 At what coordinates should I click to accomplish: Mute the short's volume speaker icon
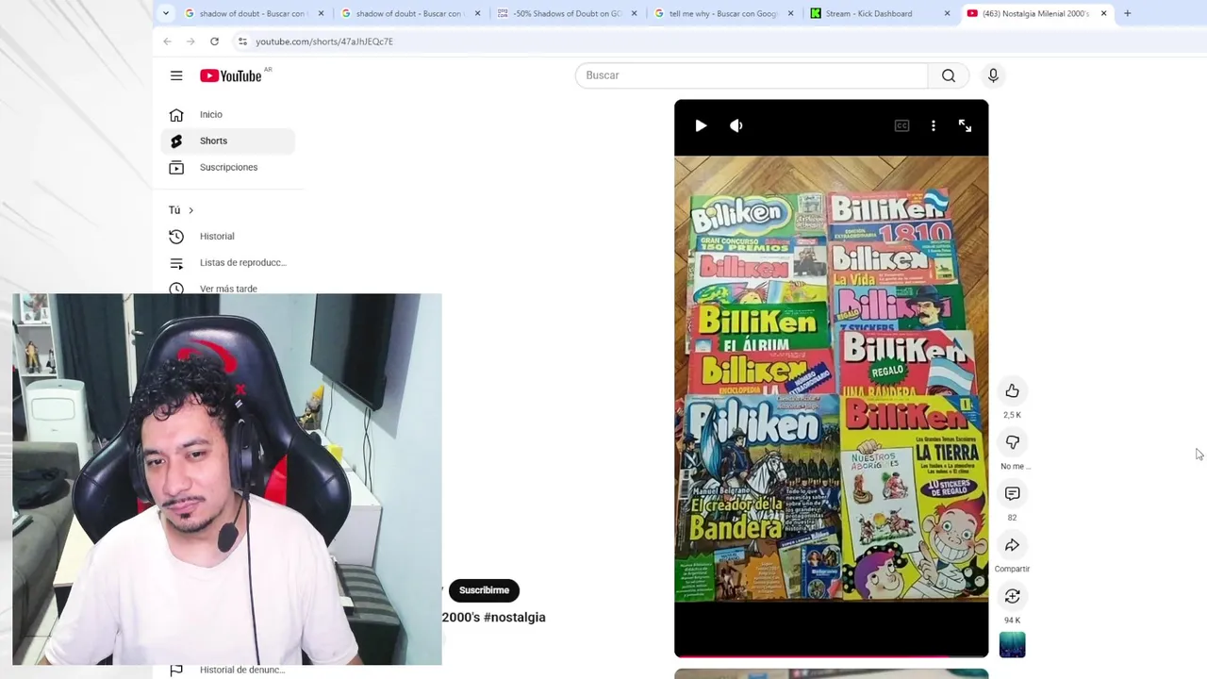point(736,125)
